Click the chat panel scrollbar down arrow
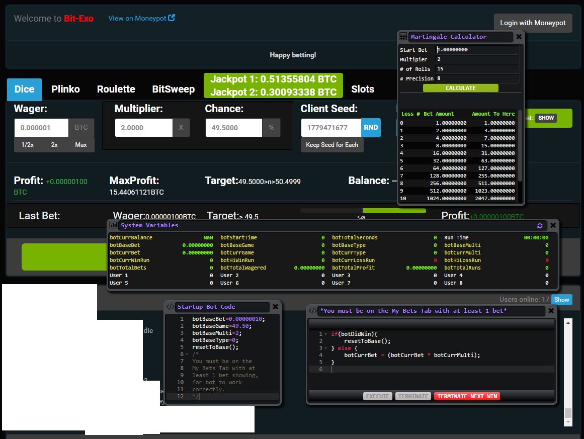 pos(567,422)
